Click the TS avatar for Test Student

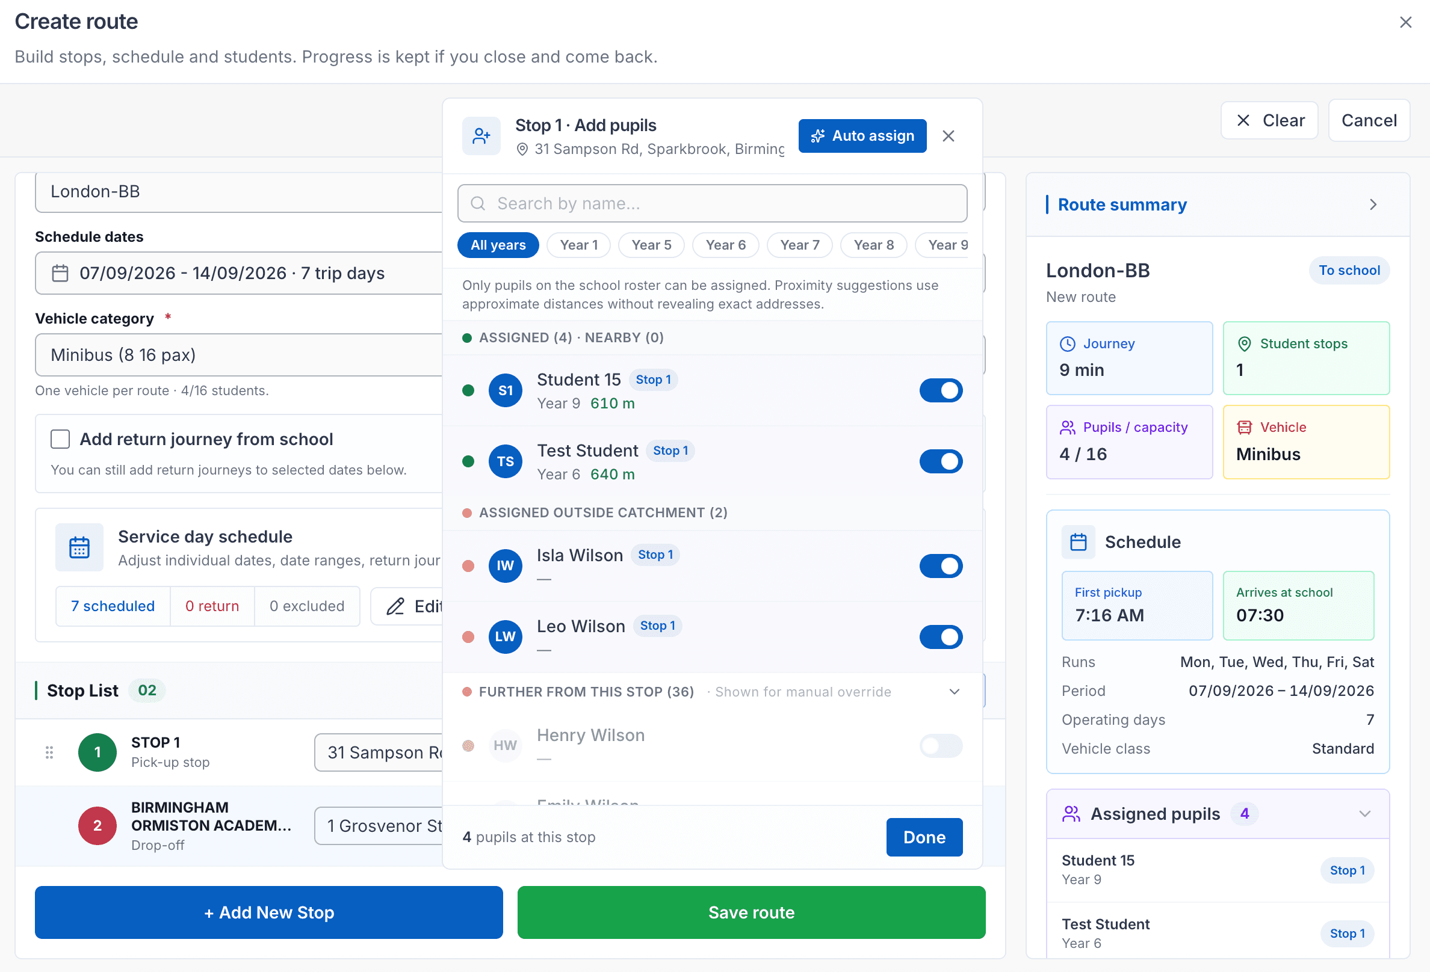coord(505,461)
